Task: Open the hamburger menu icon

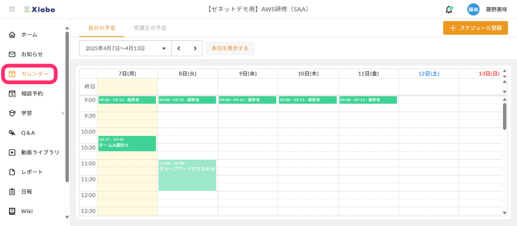Action: (12, 9)
